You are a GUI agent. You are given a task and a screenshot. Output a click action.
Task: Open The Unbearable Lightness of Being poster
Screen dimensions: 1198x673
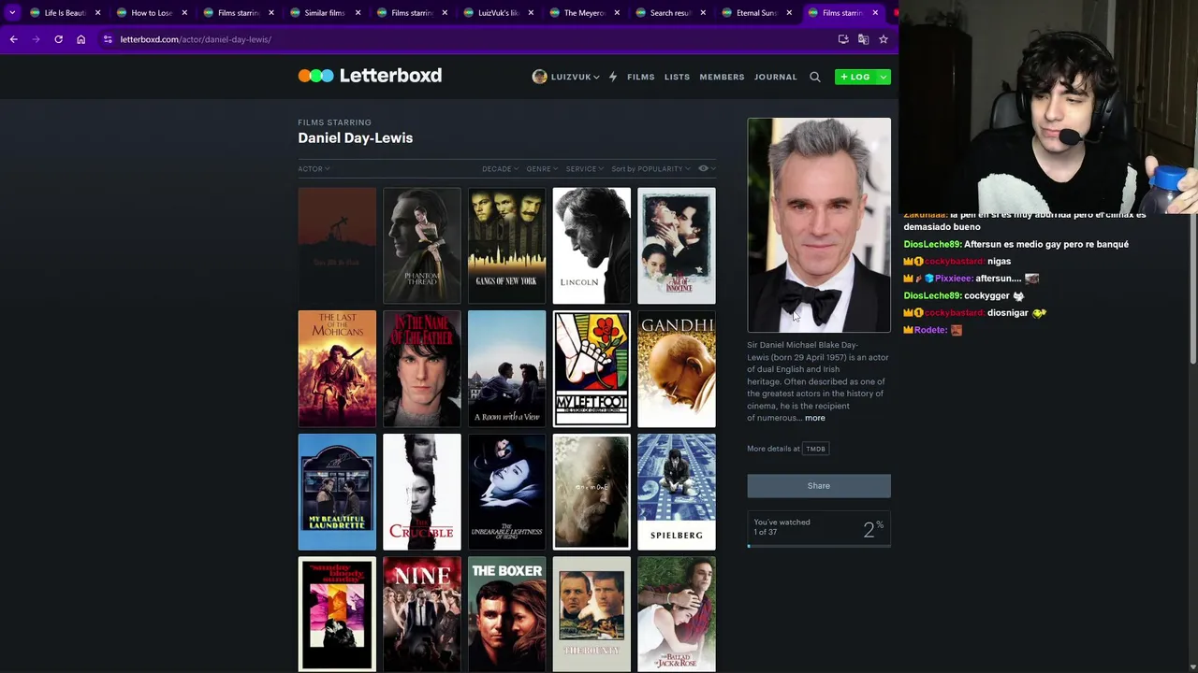coord(506,492)
